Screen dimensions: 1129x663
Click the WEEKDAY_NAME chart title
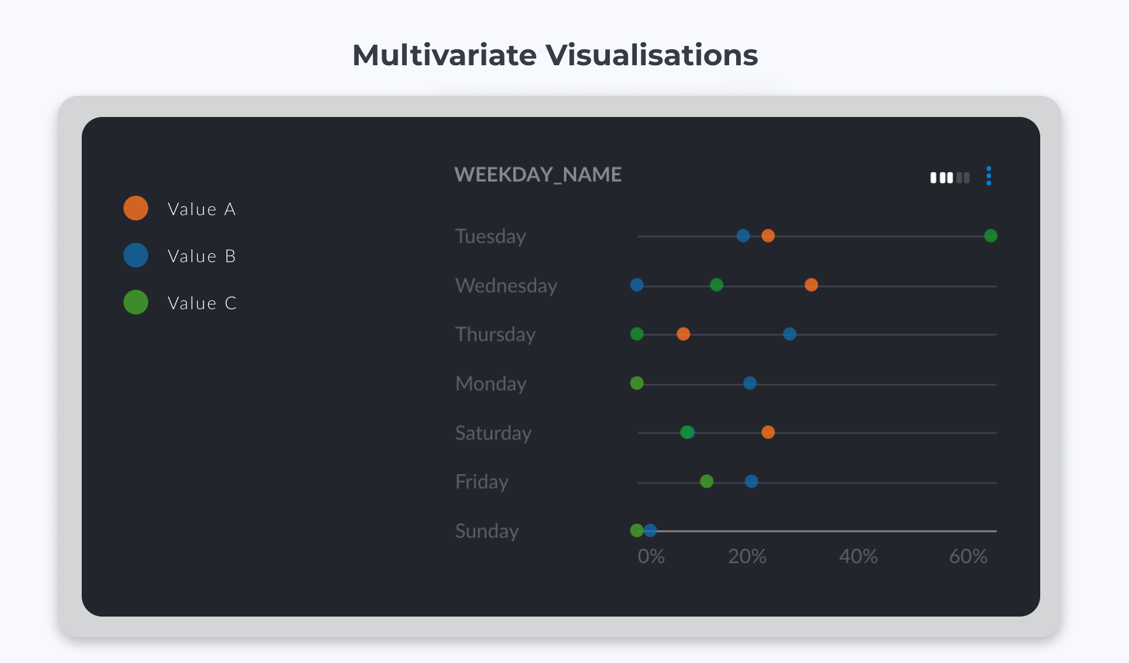537,175
